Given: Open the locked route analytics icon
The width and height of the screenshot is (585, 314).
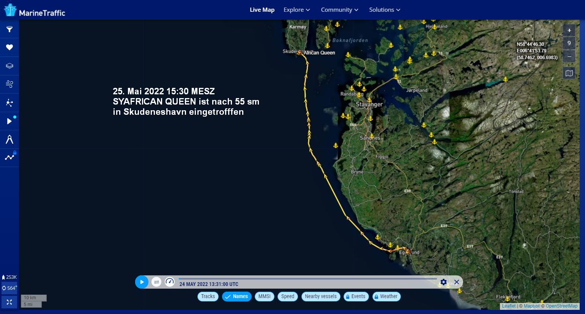Looking at the screenshot, I should point(9,157).
